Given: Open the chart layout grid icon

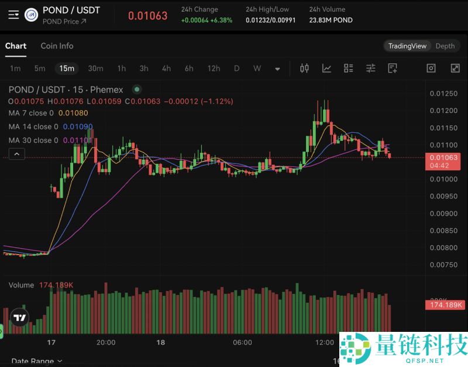Looking at the screenshot, I should pyautogui.click(x=348, y=68).
